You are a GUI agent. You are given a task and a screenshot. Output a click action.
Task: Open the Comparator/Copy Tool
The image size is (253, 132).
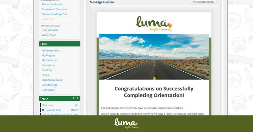pyautogui.click(x=54, y=14)
